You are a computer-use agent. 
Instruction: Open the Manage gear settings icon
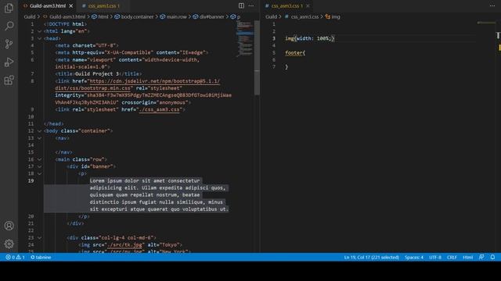[x=9, y=244]
